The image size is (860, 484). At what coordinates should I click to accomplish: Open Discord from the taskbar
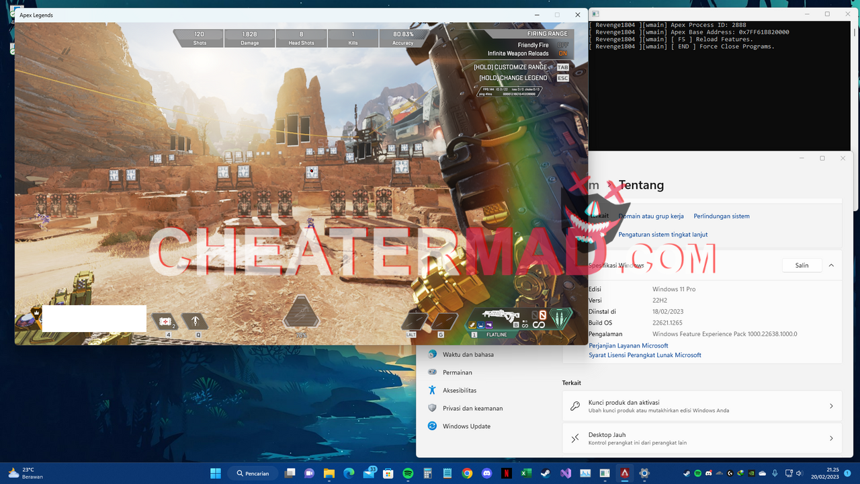[486, 473]
